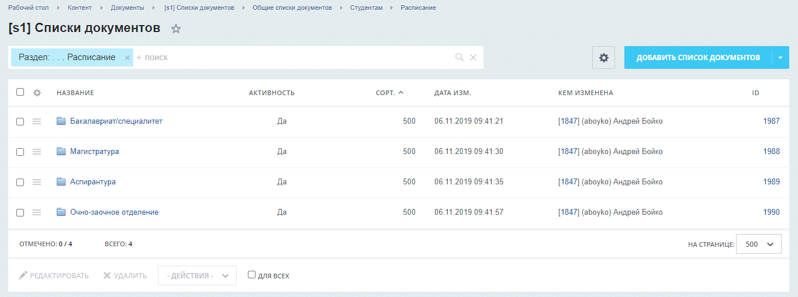Tick the checkbox for Очно-заочное отделение
This screenshot has width=798, height=297.
(x=20, y=212)
